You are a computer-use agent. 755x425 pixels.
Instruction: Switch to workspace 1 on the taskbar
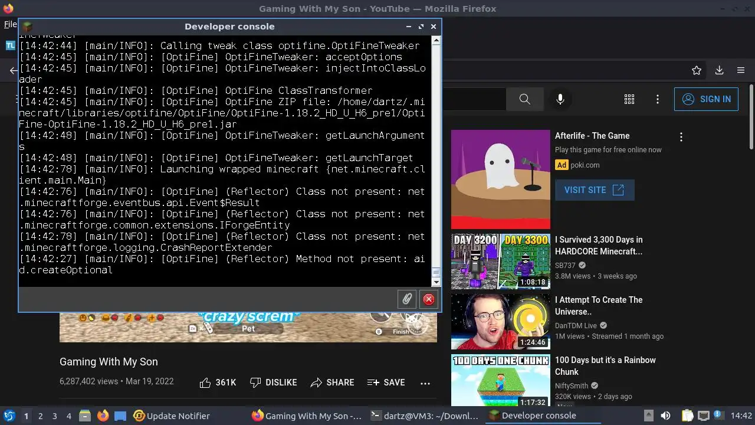(x=26, y=416)
